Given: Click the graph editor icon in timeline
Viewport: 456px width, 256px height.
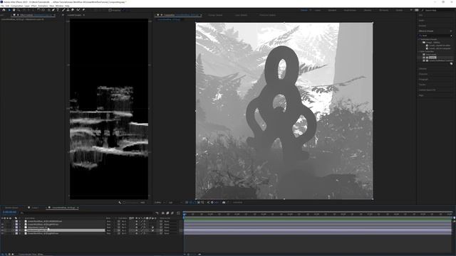Looking at the screenshot, I should pos(178,213).
